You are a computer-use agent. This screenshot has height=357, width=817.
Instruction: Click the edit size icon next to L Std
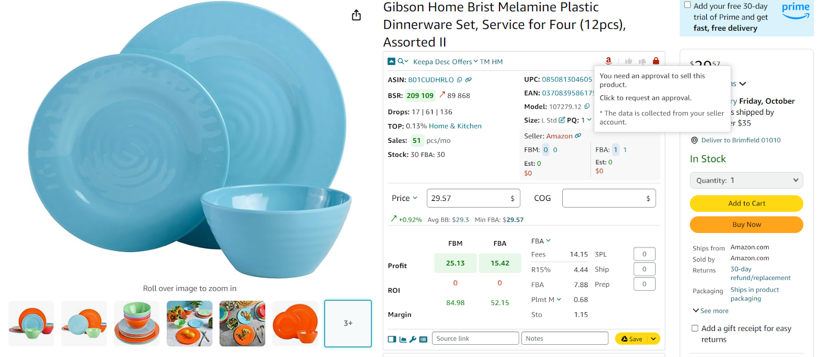pos(562,120)
